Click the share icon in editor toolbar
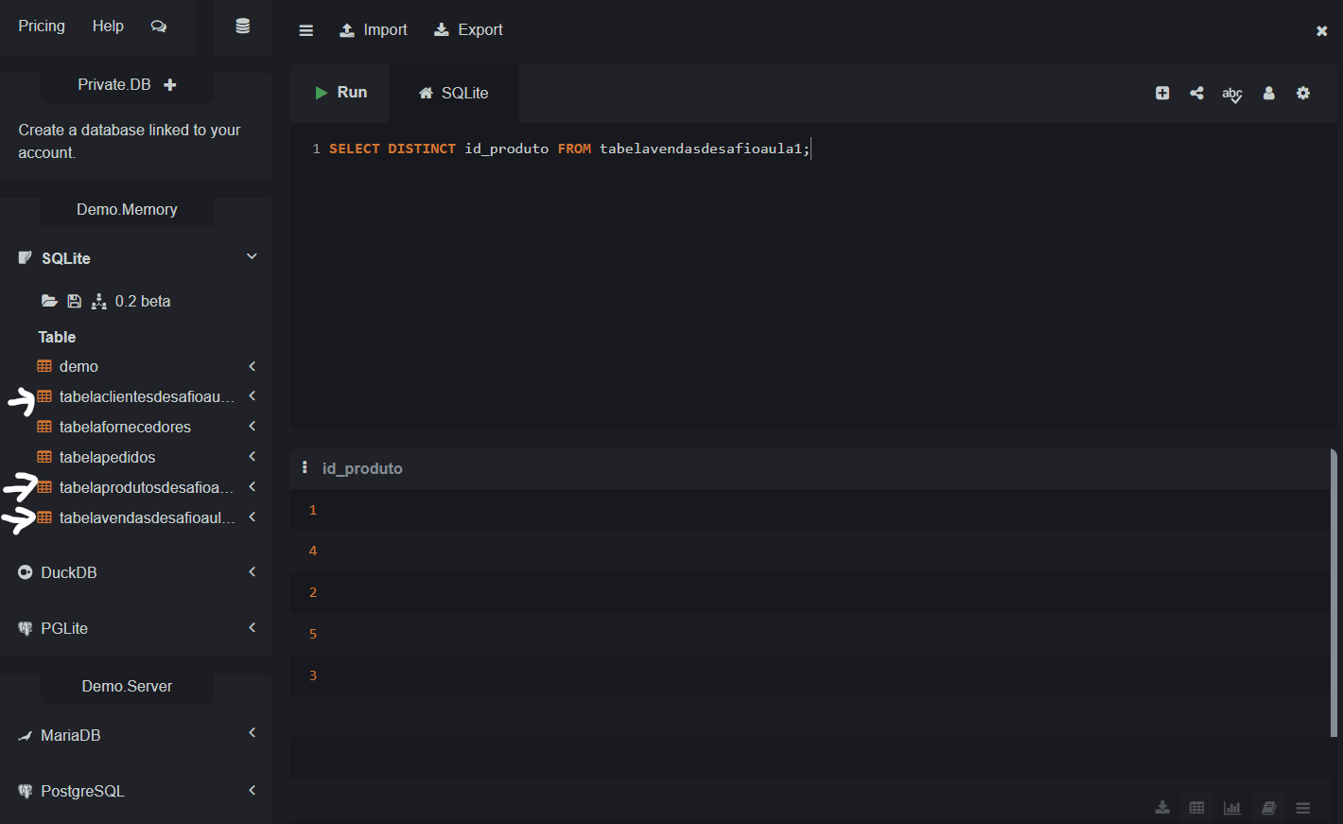This screenshot has height=824, width=1343. (1196, 93)
